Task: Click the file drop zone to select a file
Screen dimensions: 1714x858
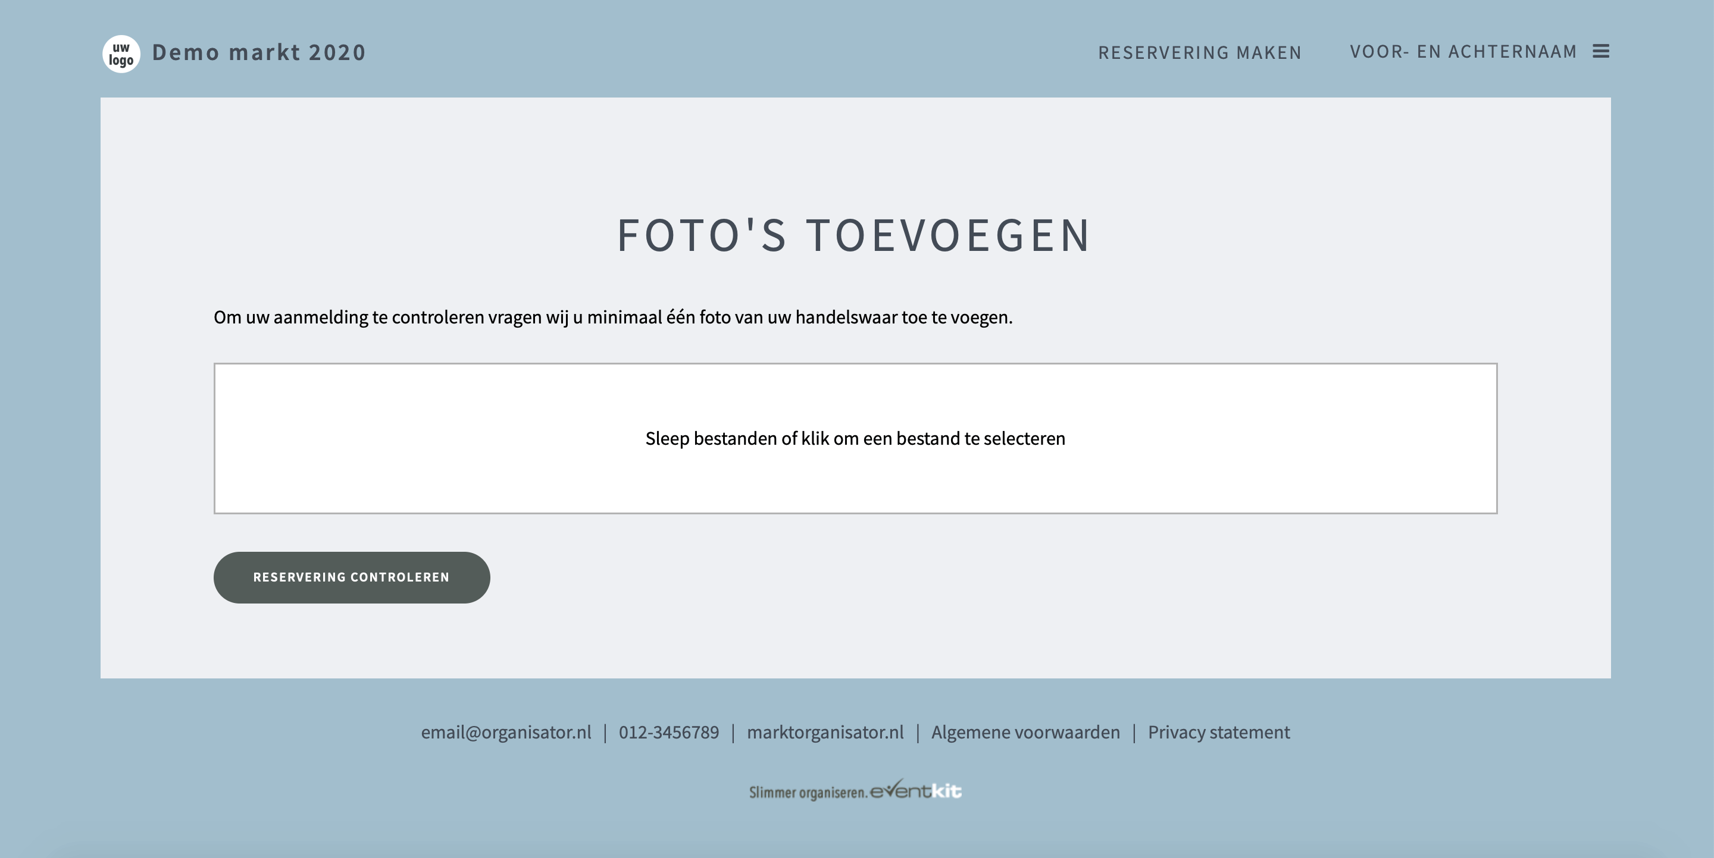Action: coord(855,438)
